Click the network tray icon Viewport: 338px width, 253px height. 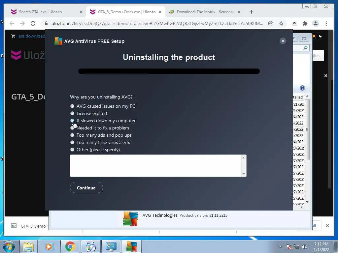(x=297, y=247)
